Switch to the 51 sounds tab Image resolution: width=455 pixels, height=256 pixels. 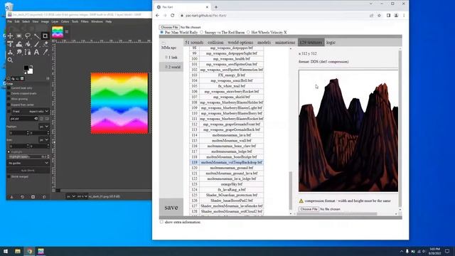click(194, 43)
